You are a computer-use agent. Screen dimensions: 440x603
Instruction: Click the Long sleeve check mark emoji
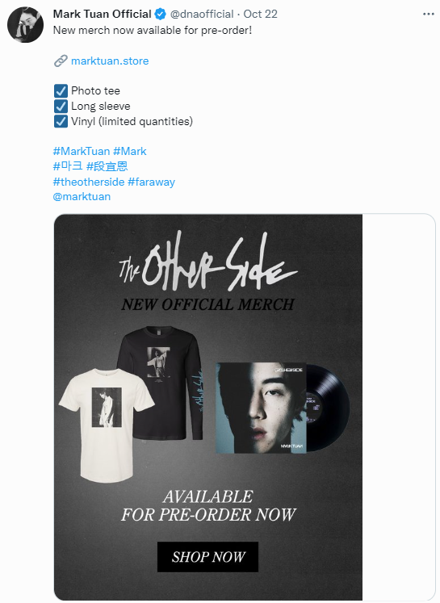click(61, 106)
